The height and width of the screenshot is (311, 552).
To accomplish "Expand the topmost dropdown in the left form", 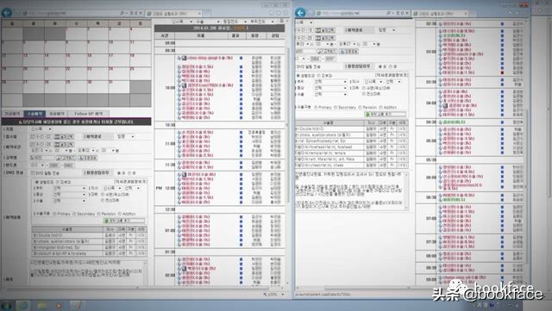I will (41, 129).
